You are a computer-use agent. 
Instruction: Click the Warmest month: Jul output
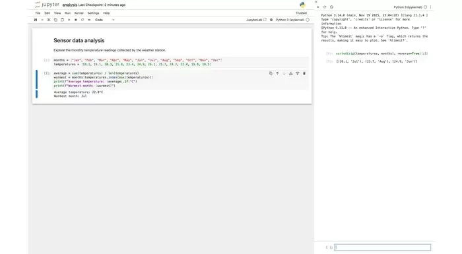[71, 96]
